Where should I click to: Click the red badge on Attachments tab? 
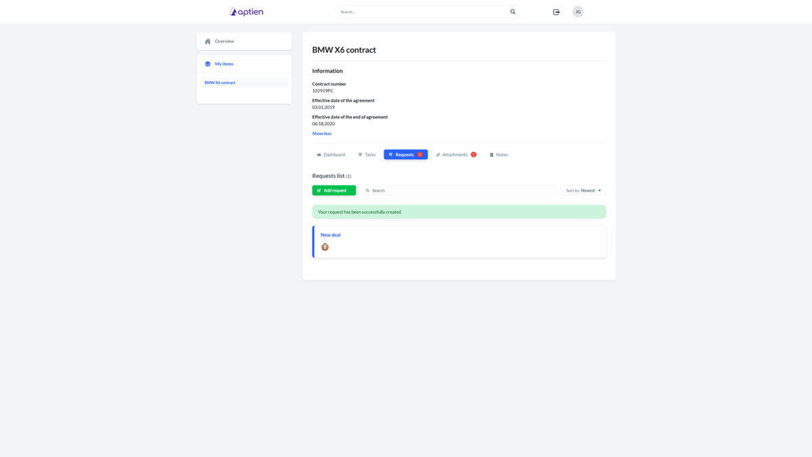click(x=474, y=154)
